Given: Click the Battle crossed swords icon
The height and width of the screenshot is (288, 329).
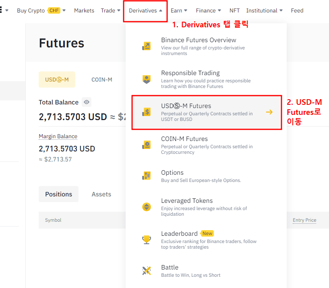Looking at the screenshot, I should pyautogui.click(x=147, y=271).
